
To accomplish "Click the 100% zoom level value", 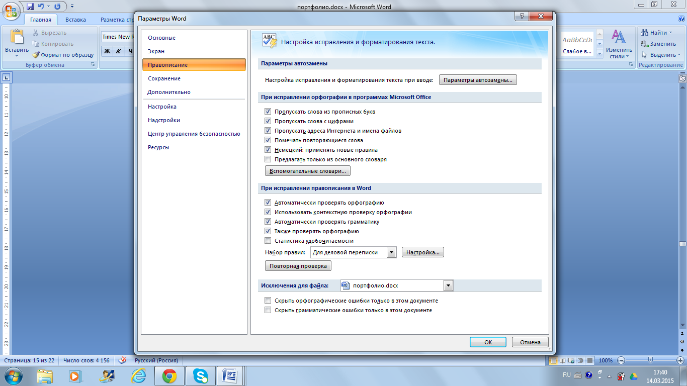I will point(606,360).
